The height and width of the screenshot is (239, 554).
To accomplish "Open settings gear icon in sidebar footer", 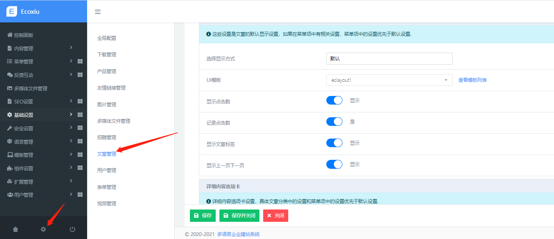I will 43,229.
